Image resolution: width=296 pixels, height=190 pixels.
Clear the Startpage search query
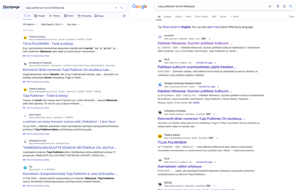point(116,8)
